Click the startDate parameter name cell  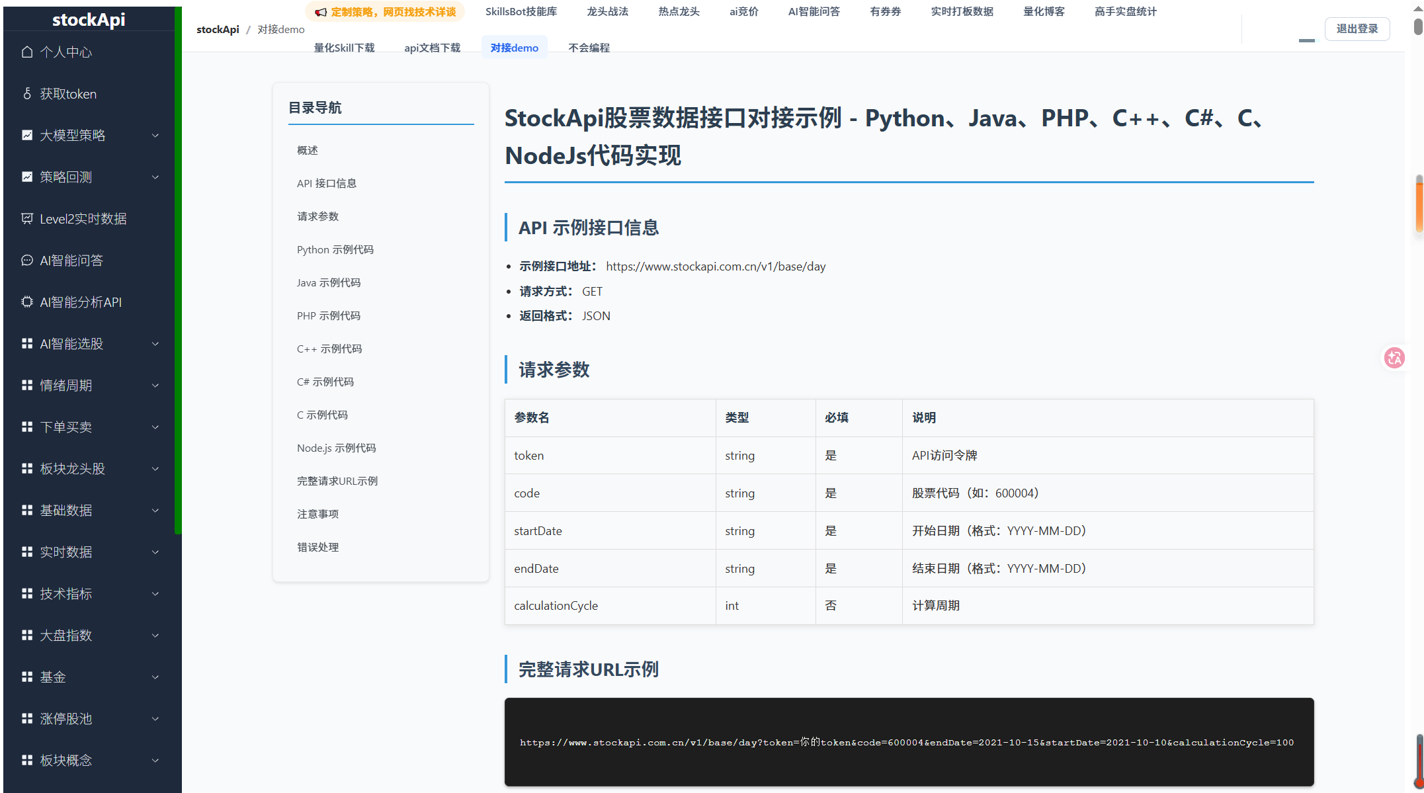610,530
